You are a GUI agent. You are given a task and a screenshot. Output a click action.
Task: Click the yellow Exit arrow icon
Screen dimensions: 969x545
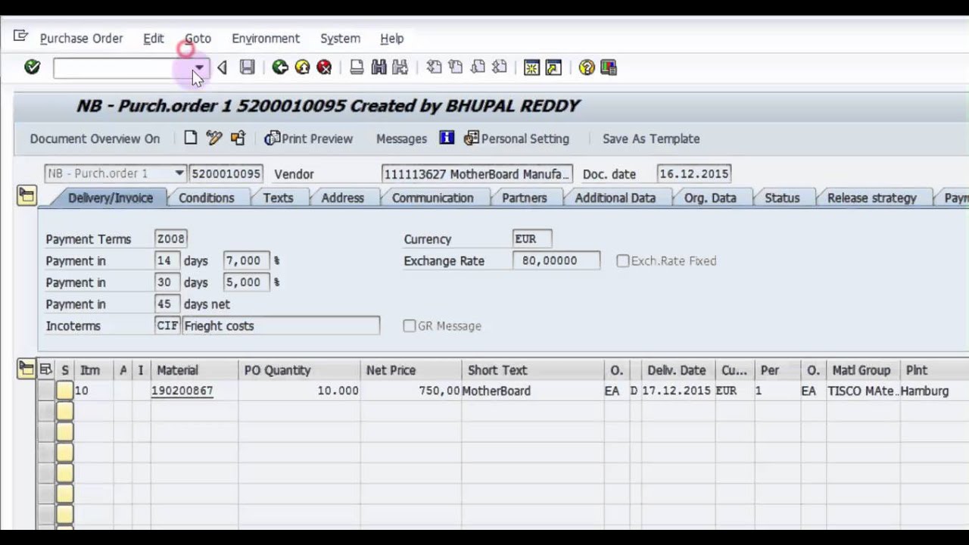(302, 67)
